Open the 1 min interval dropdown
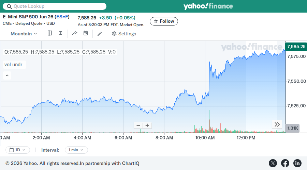 click(x=76, y=150)
